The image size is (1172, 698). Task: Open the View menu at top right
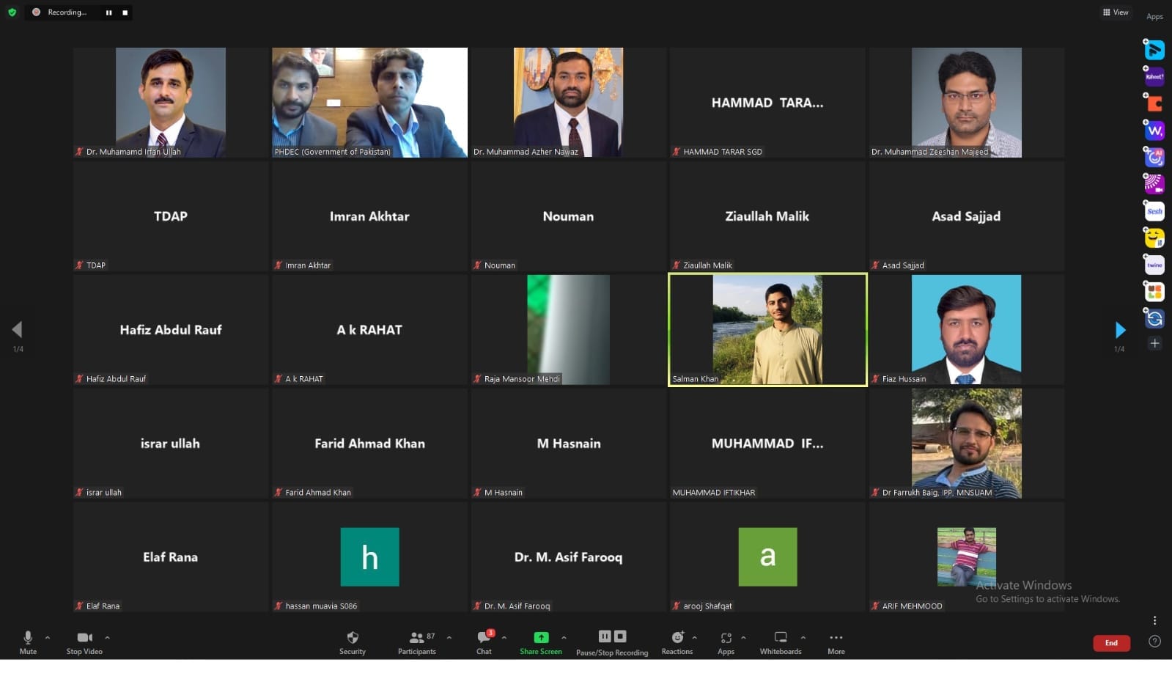[x=1116, y=12]
